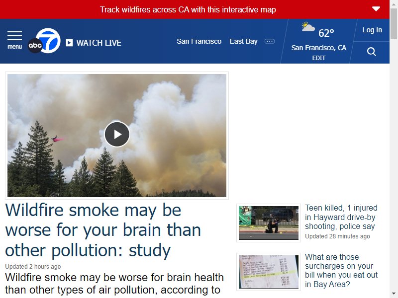The width and height of the screenshot is (398, 298).
Task: Open the wildfire interactive map banner
Action: pos(188,9)
